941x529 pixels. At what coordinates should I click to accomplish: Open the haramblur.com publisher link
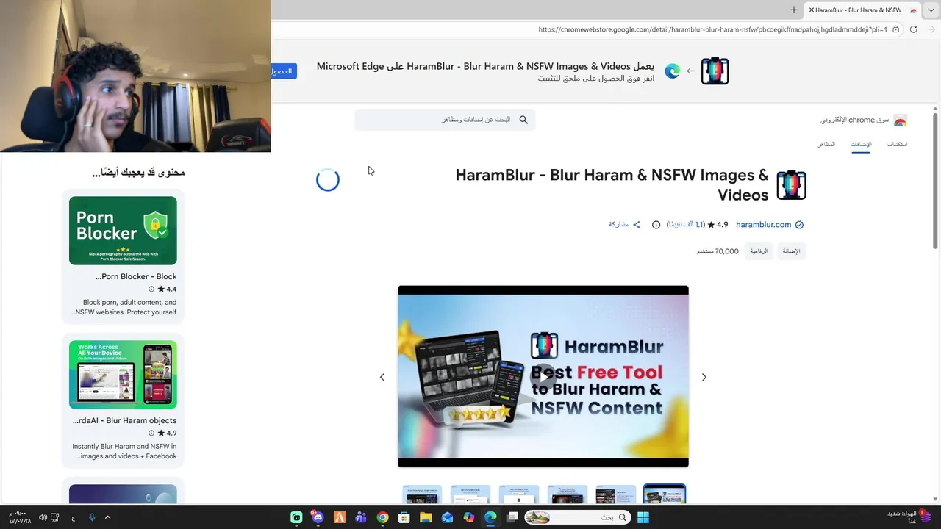click(x=763, y=225)
